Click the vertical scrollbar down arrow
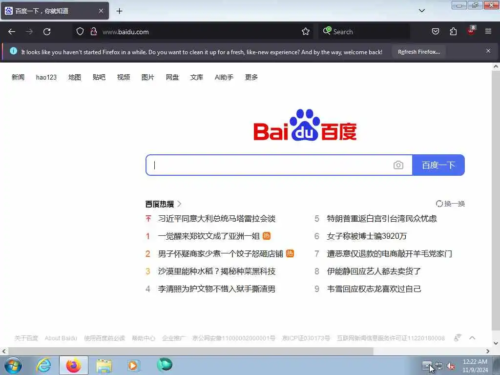This screenshot has height=375, width=500. (x=496, y=343)
